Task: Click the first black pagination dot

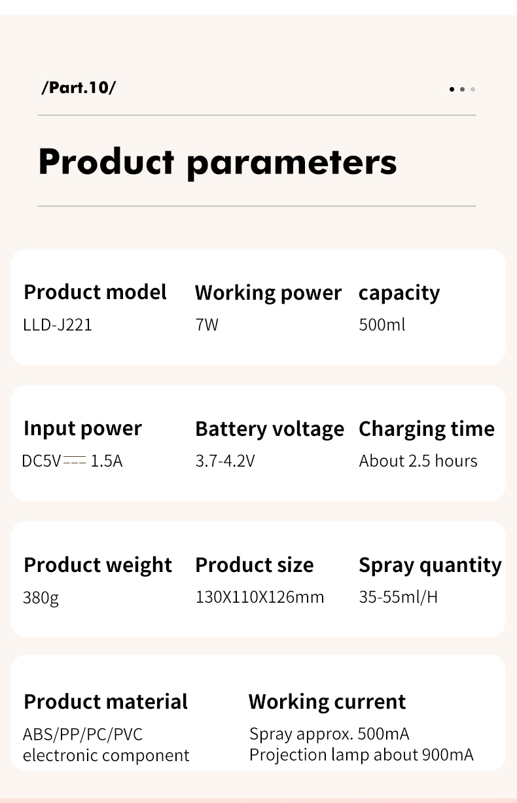Action: pyautogui.click(x=452, y=89)
